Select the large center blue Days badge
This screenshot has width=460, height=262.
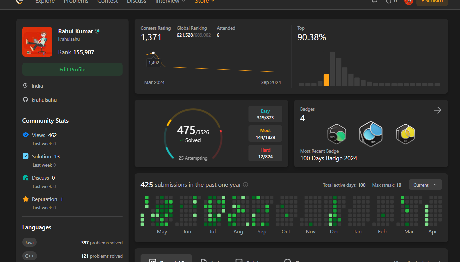(x=371, y=134)
